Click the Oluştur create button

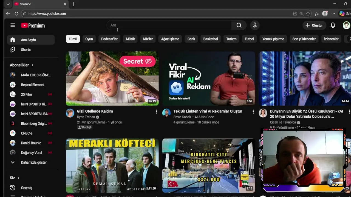[x=314, y=25]
